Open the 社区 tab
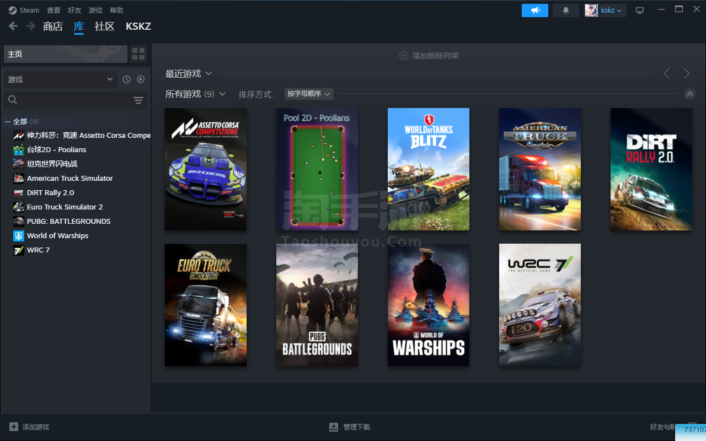 click(x=104, y=26)
